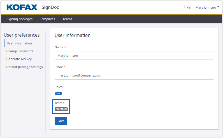Viewport: 223px width, 138px height.
Task: Click into the Name input field
Action: [134, 55]
